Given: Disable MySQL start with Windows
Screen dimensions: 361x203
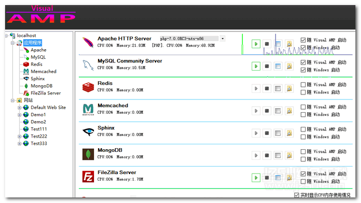Looking at the screenshot, I should coord(303,70).
